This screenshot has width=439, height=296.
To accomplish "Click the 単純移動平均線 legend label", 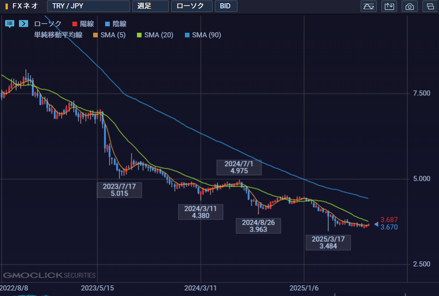I will click(x=58, y=35).
